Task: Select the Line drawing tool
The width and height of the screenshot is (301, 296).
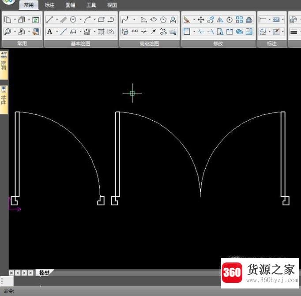Action: pos(49,19)
